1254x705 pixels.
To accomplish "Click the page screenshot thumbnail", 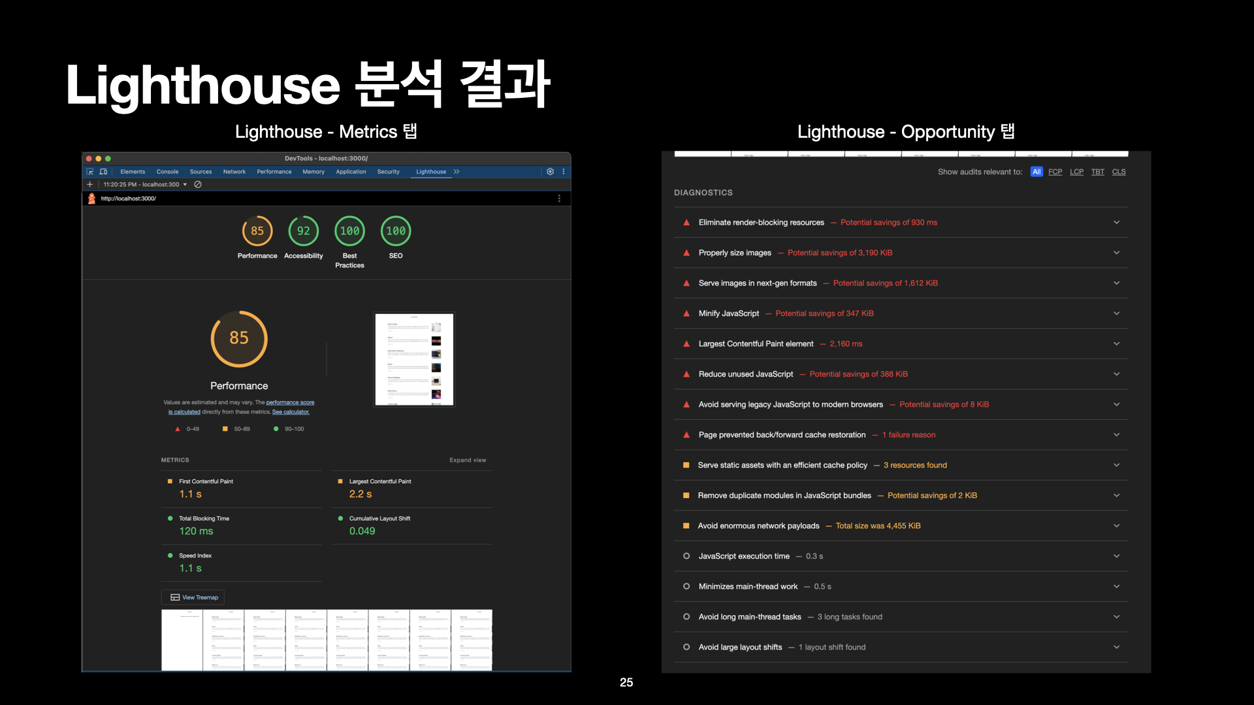I will [414, 360].
